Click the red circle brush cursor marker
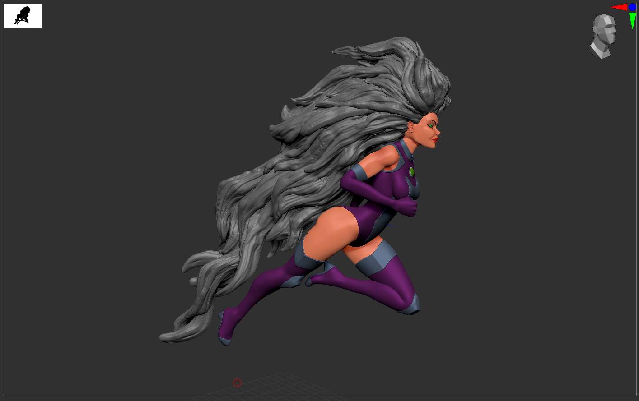This screenshot has height=401, width=639. pyautogui.click(x=237, y=383)
